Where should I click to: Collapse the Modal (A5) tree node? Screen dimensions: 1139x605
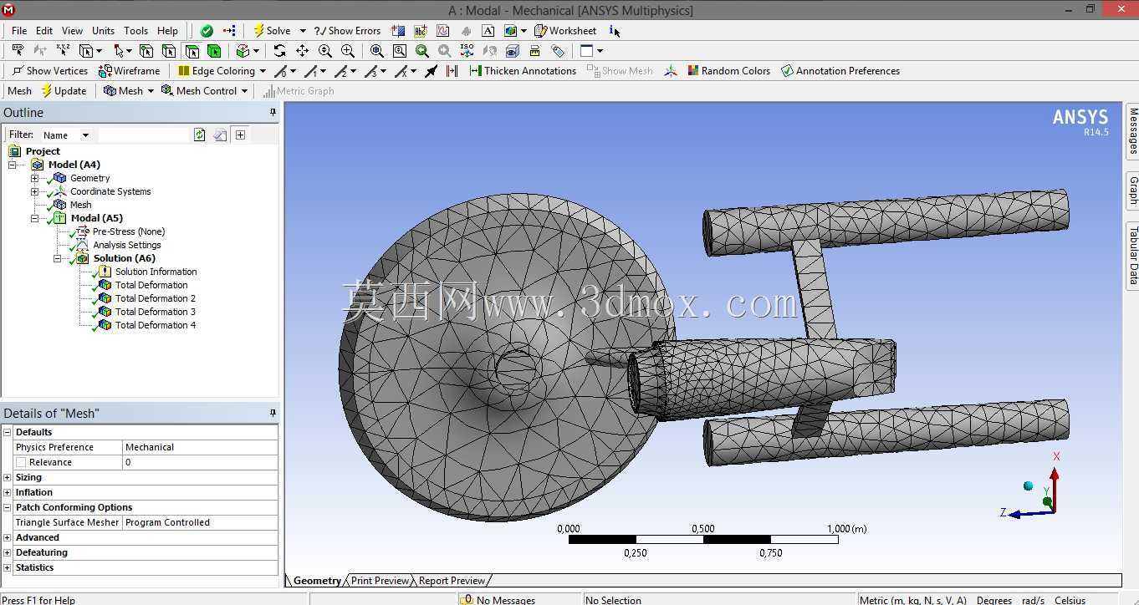[x=35, y=218]
